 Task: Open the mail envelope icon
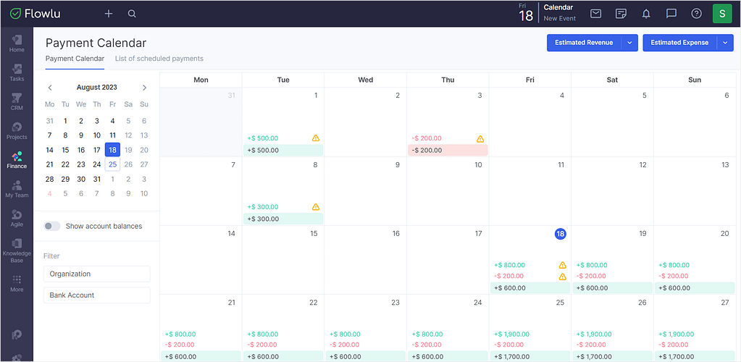pos(596,14)
